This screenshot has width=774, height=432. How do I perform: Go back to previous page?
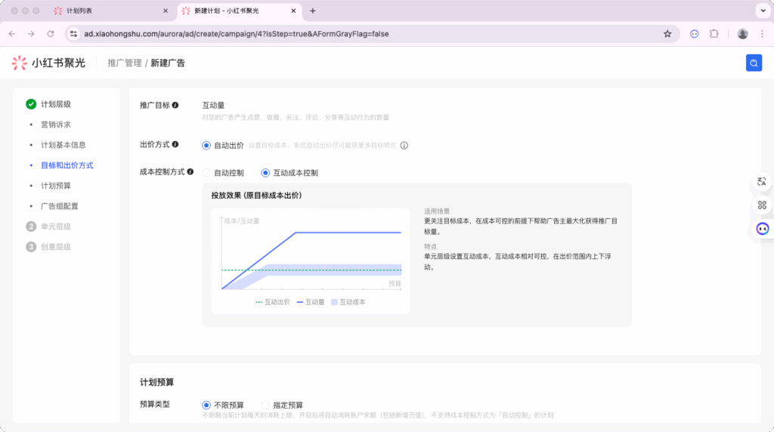pyautogui.click(x=12, y=34)
